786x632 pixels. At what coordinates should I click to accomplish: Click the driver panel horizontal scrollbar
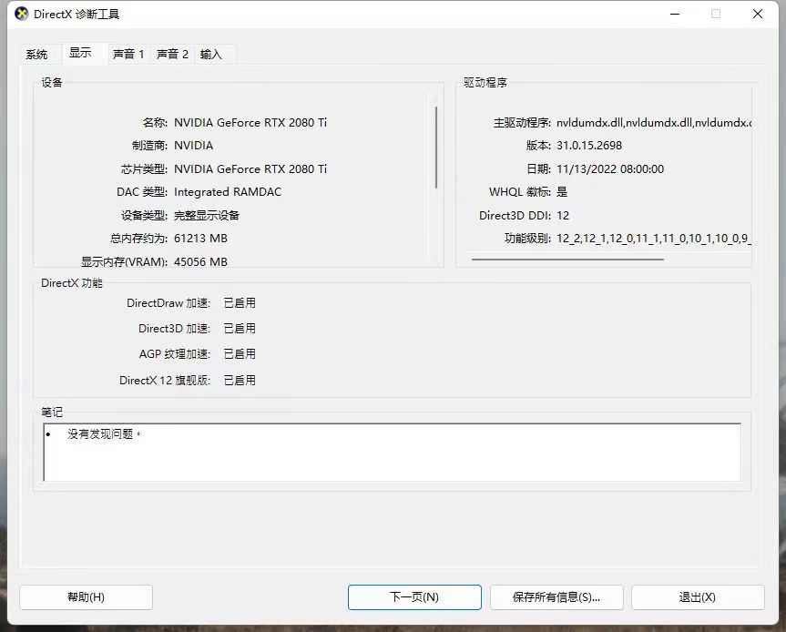[567, 260]
